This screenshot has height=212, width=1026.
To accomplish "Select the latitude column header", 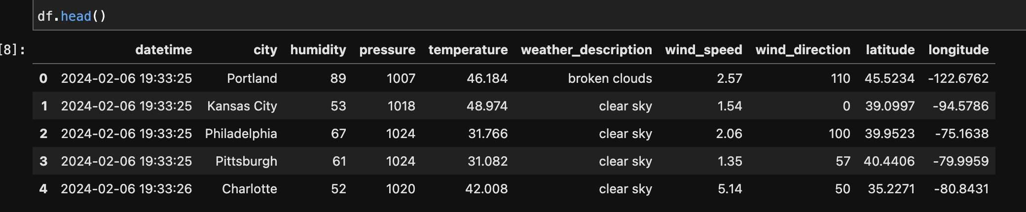I will (x=890, y=50).
